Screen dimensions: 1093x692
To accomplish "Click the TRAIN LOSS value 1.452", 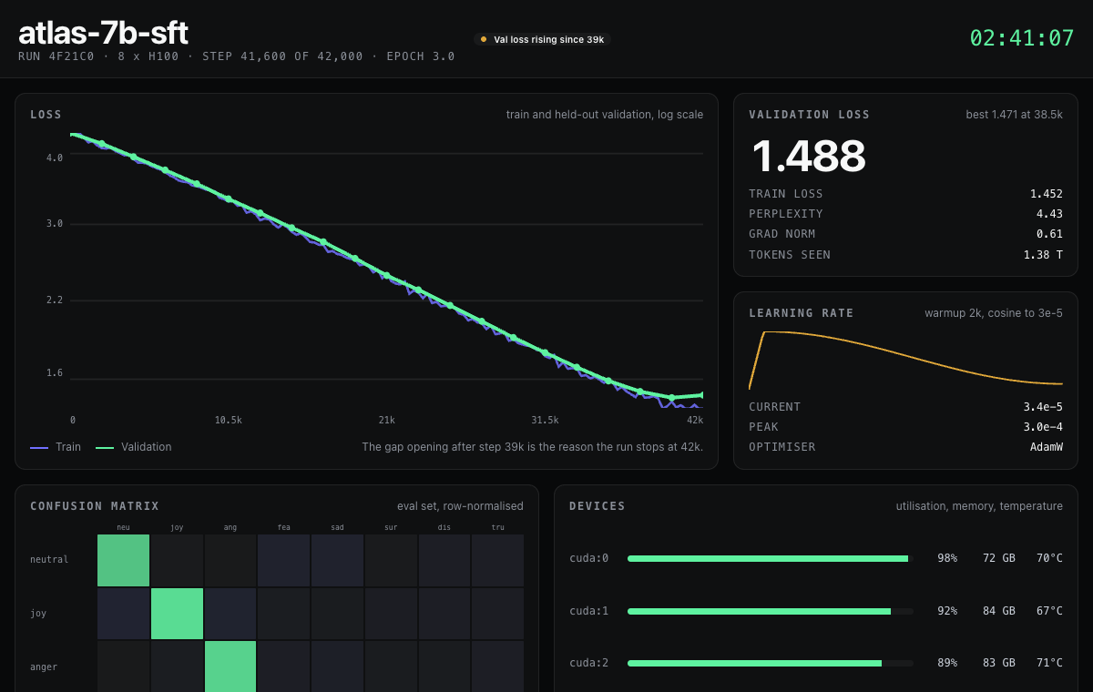I will (x=1047, y=194).
